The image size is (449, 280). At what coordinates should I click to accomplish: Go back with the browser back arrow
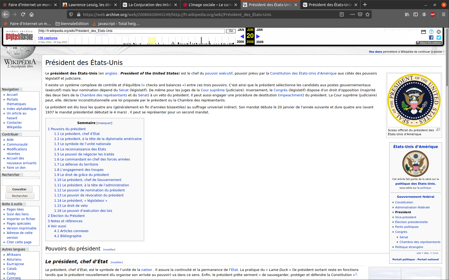point(6,14)
